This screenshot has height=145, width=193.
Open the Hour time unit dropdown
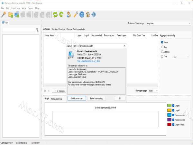(x=181, y=57)
